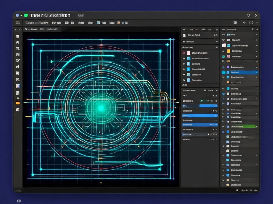This screenshot has height=204, width=273.
Task: Click the glowing green center of the canvas
Action: [101, 109]
